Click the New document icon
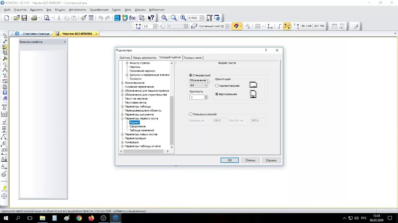The width and height of the screenshot is (398, 223). point(7,18)
